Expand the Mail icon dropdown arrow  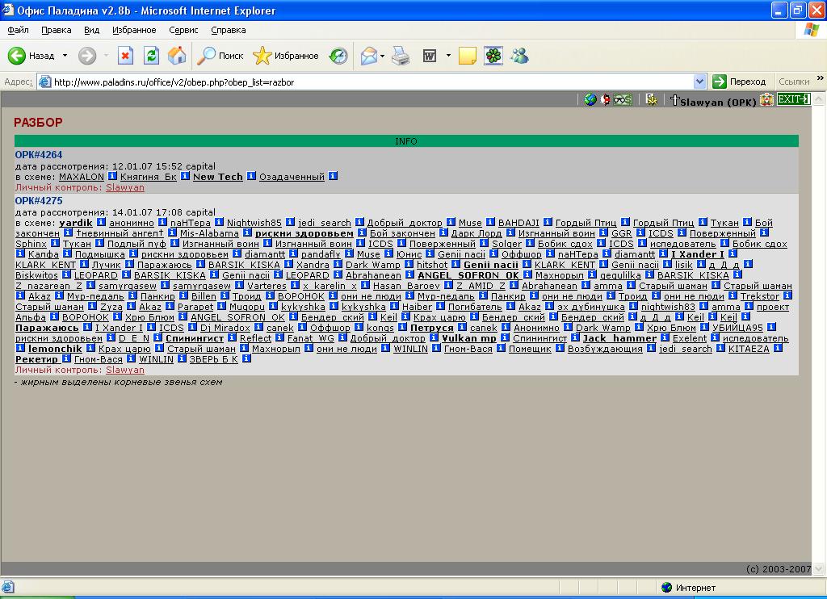tap(382, 56)
